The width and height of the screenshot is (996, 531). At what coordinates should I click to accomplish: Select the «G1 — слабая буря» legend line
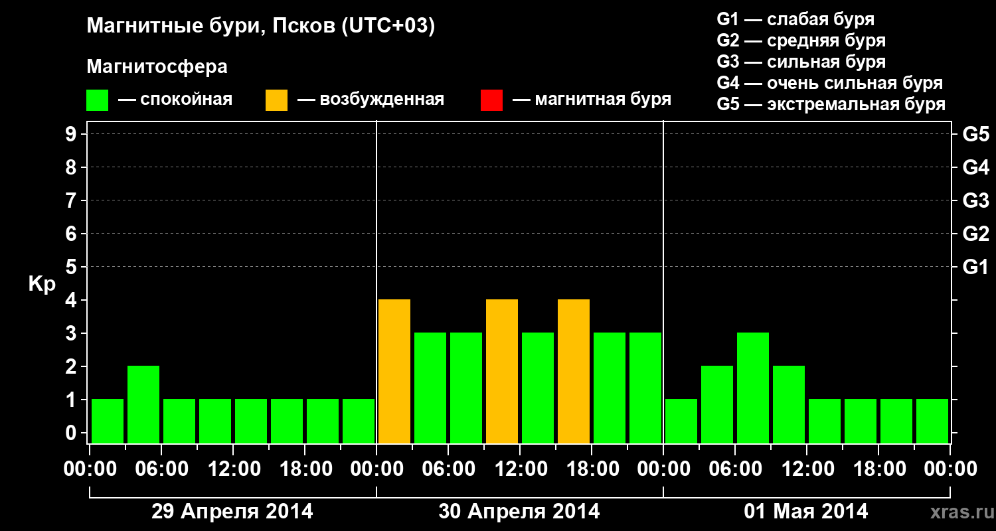(x=795, y=19)
